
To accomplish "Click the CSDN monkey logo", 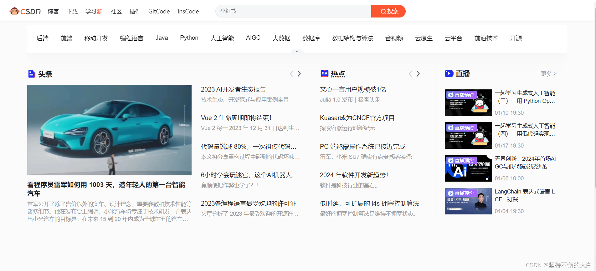I will coord(25,11).
